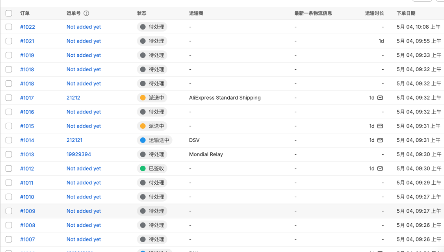Click carrier 'DSV' cell
Image resolution: width=444 pixels, height=252 pixels.
(x=194, y=140)
